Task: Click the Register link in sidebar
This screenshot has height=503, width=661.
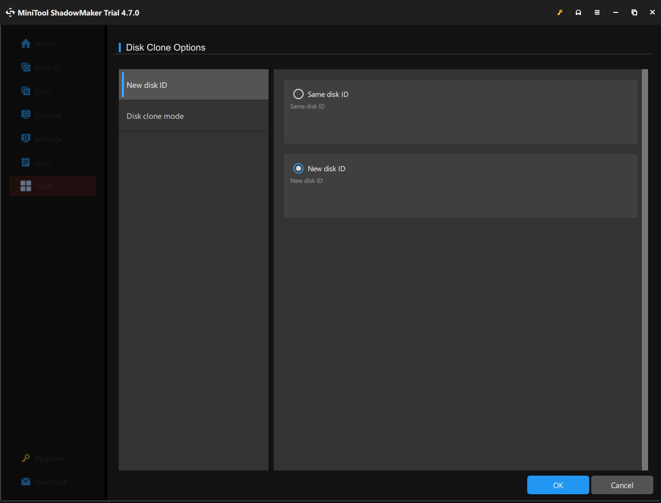Action: [49, 459]
